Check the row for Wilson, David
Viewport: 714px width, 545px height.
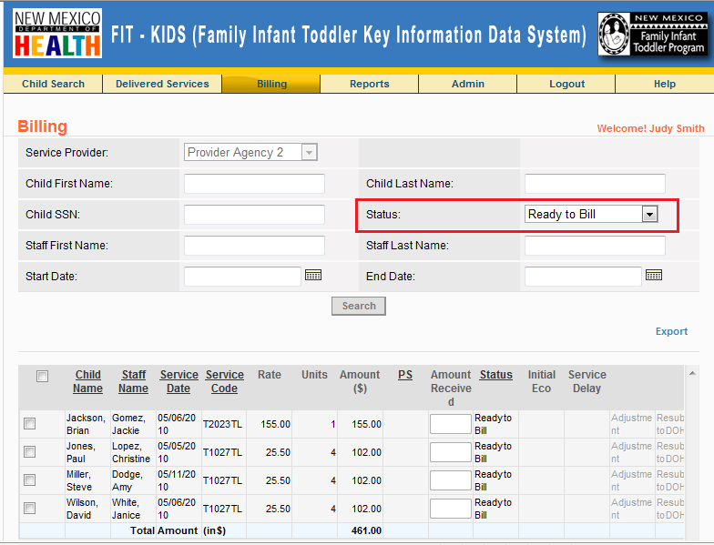tap(29, 508)
